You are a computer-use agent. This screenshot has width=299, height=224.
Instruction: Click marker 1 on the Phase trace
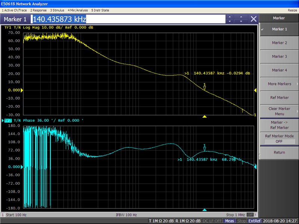(x=204, y=147)
